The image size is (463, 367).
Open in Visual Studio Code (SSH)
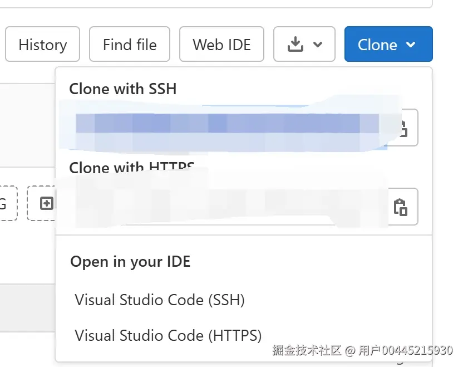160,300
